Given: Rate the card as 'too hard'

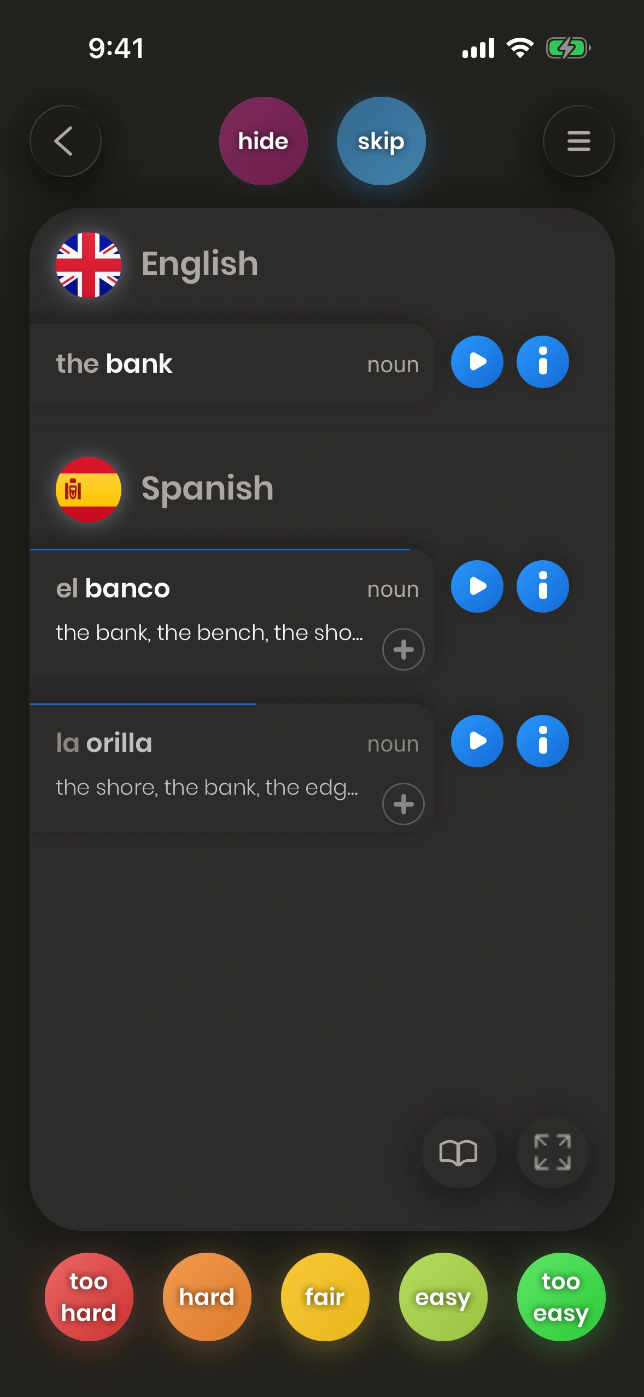Looking at the screenshot, I should coord(89,1296).
